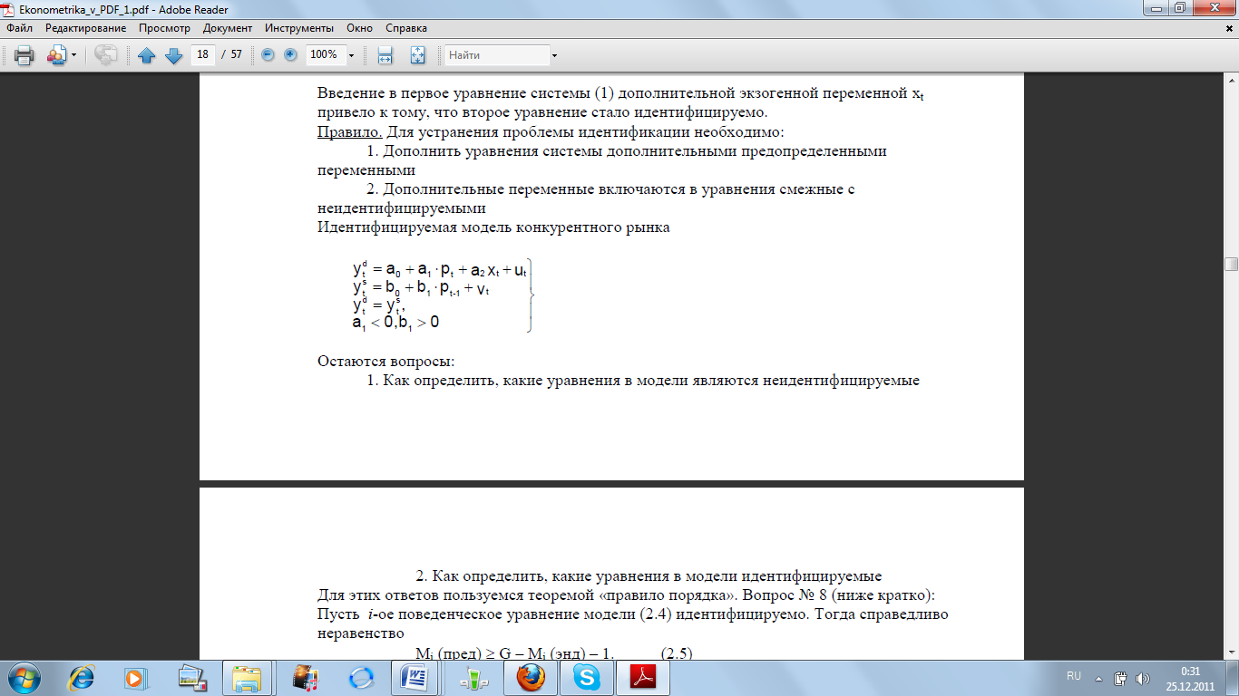Image resolution: width=1239 pixels, height=696 pixels.
Task: Zoom out with the minus button
Action: (268, 55)
